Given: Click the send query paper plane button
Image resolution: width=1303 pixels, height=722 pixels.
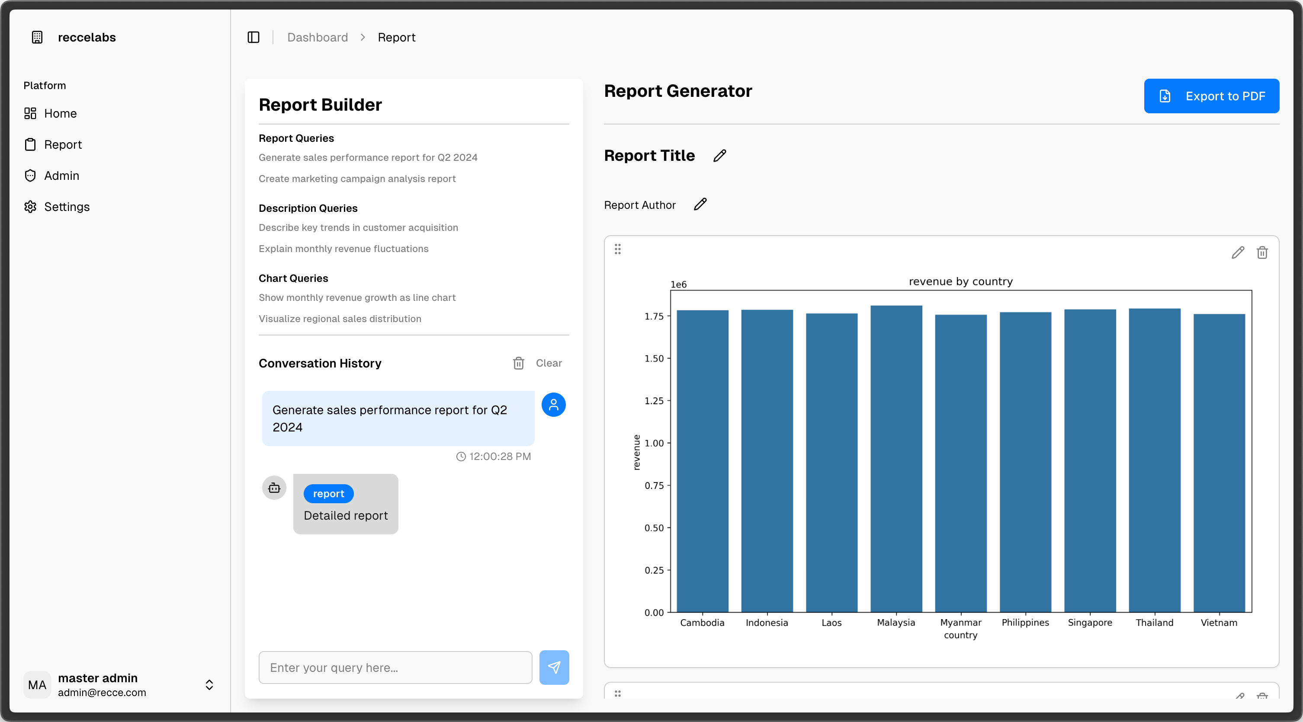Looking at the screenshot, I should (x=554, y=668).
